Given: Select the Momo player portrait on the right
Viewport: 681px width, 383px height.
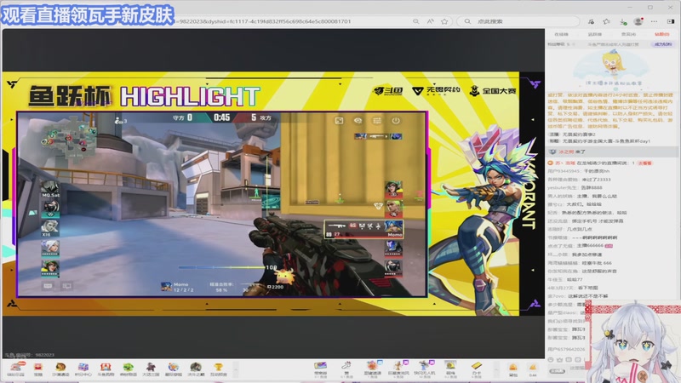Looking at the screenshot, I should (393, 229).
